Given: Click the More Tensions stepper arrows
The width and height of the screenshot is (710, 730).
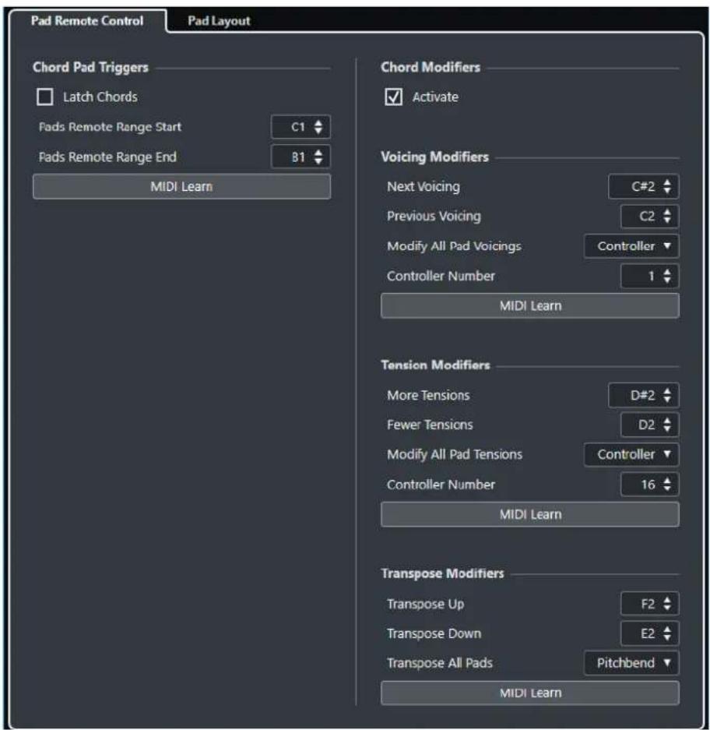Looking at the screenshot, I should (667, 395).
